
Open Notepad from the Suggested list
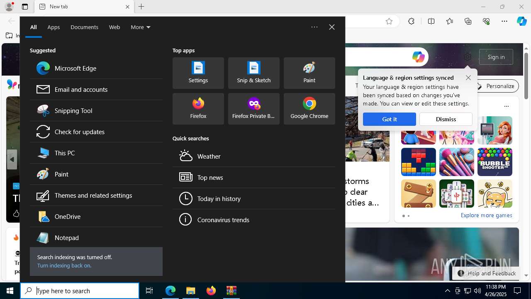(x=96, y=238)
